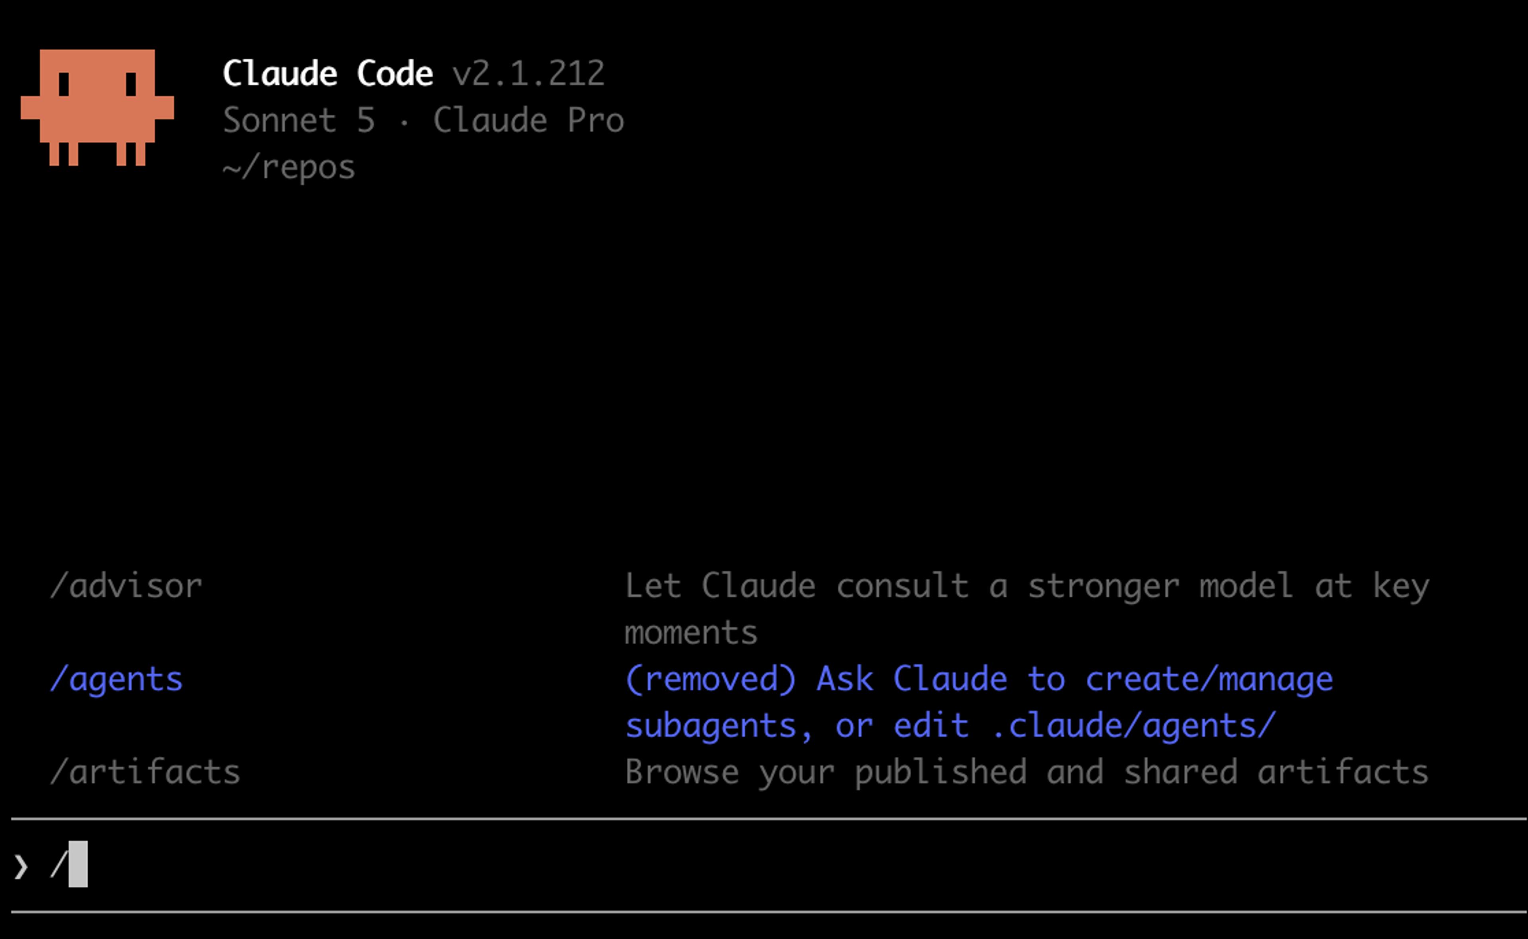Click the divider line below the prompt
Image resolution: width=1528 pixels, height=939 pixels.
pos(769,912)
